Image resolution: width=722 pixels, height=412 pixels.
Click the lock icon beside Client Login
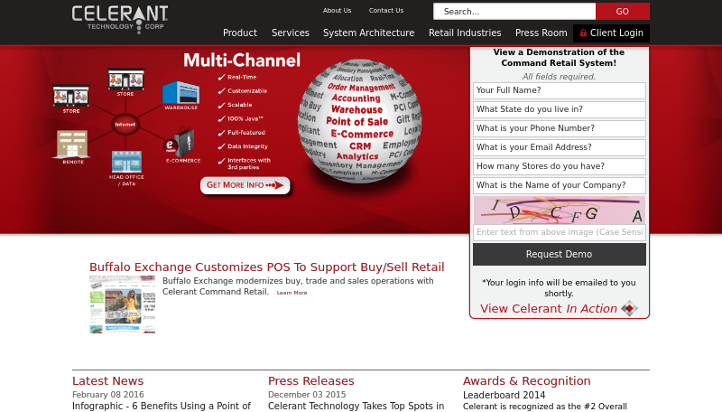coord(583,33)
